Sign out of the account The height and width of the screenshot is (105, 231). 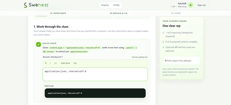click(x=202, y=5)
